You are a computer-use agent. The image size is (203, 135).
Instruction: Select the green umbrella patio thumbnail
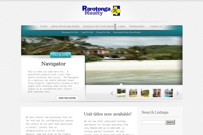(145, 93)
